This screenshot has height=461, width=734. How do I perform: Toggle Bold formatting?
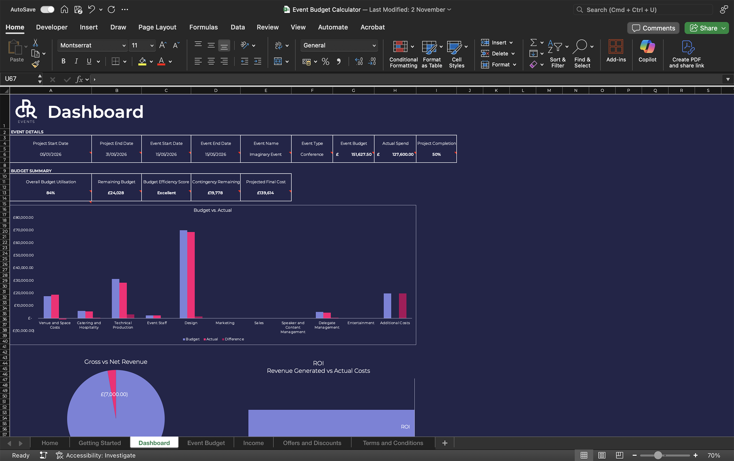pyautogui.click(x=63, y=62)
